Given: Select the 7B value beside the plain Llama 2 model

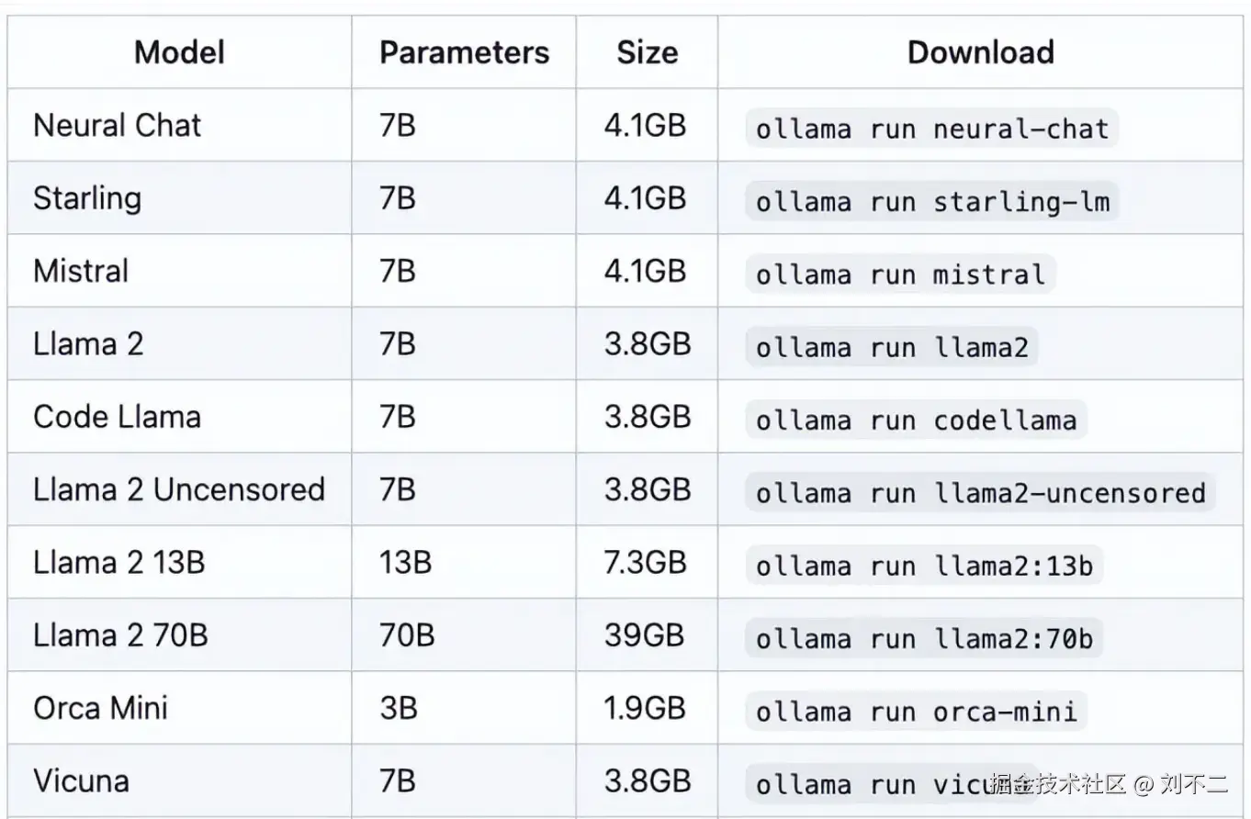Looking at the screenshot, I should tap(398, 344).
